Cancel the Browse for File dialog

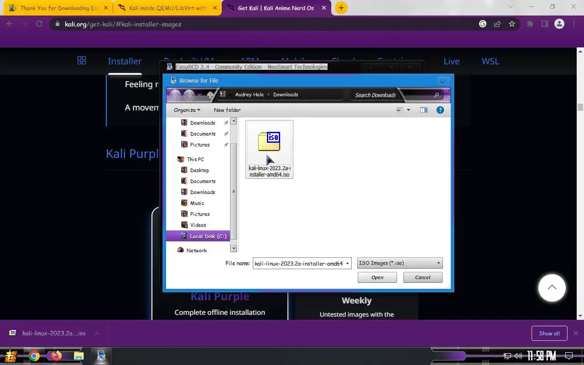click(x=422, y=277)
